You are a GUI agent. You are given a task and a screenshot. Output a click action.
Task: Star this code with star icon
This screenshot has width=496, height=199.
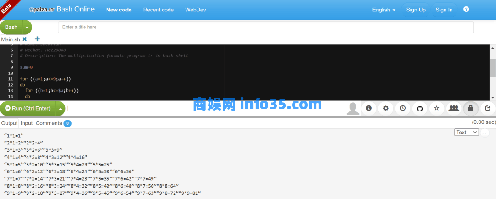pos(437,108)
